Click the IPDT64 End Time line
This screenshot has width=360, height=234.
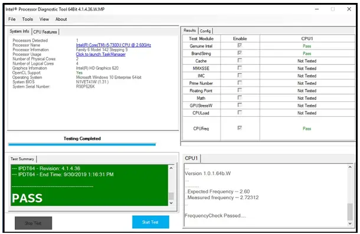(x=63, y=174)
